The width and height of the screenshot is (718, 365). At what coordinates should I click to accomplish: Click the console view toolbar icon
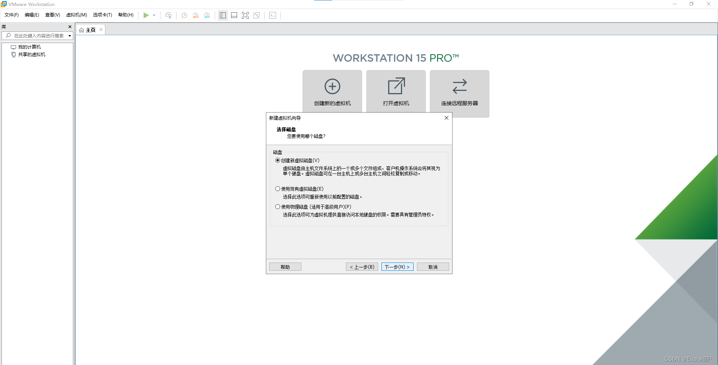tap(273, 15)
